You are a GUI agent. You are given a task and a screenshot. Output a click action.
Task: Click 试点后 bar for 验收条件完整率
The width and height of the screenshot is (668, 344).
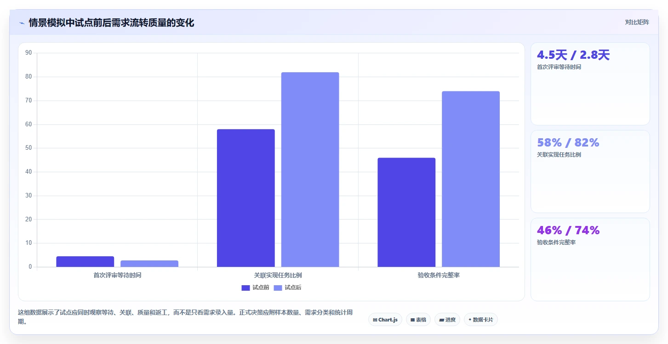pyautogui.click(x=471, y=179)
